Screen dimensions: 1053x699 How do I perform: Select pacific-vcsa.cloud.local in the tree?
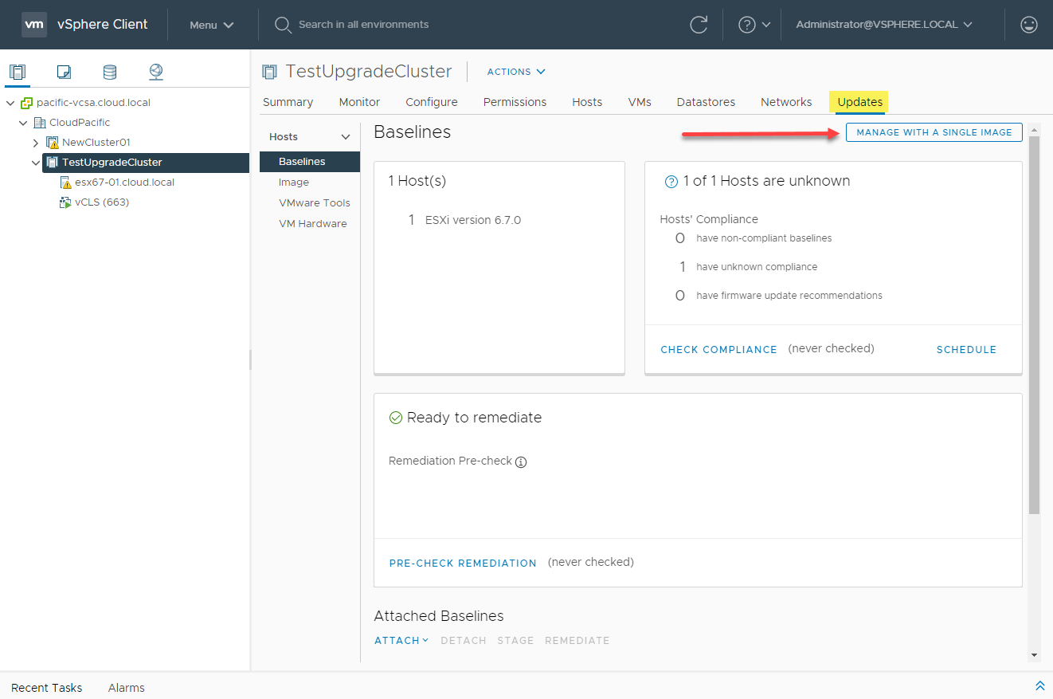(93, 103)
